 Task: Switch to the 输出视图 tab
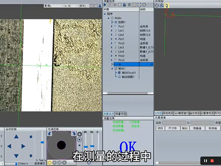click(x=194, y=113)
